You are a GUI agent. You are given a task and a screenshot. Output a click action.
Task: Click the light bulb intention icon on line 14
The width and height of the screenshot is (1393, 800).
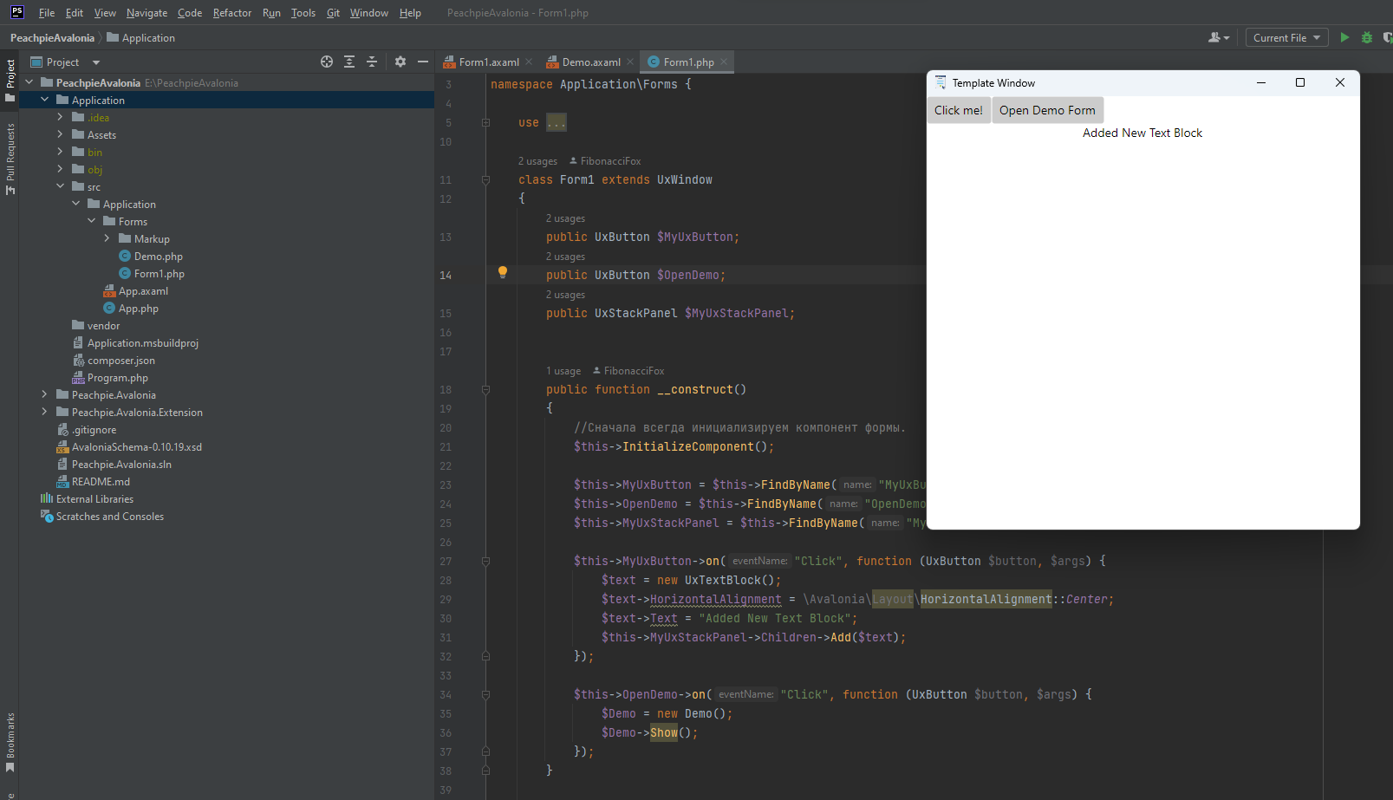(503, 273)
